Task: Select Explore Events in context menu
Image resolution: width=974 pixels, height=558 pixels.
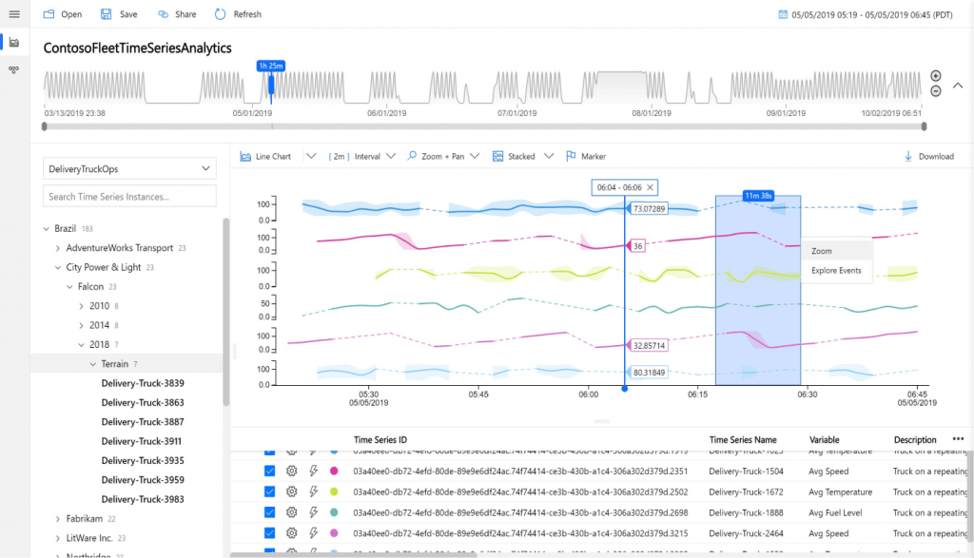Action: [836, 270]
